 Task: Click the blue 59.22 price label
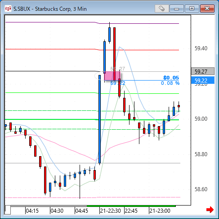(203, 80)
